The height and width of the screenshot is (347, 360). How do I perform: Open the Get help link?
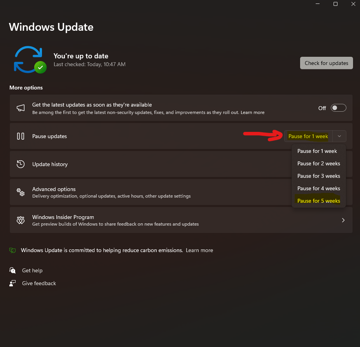point(32,270)
